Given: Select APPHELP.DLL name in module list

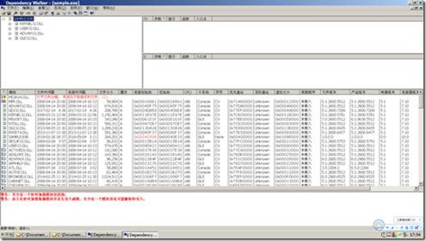Looking at the screenshot, I should point(19,163).
